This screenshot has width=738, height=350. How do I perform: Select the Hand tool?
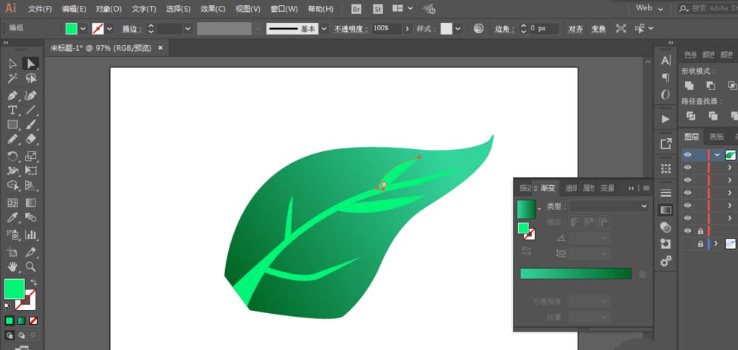point(13,267)
